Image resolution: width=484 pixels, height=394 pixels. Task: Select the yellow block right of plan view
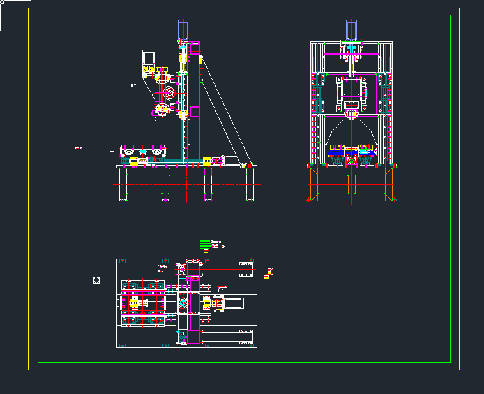(x=269, y=273)
